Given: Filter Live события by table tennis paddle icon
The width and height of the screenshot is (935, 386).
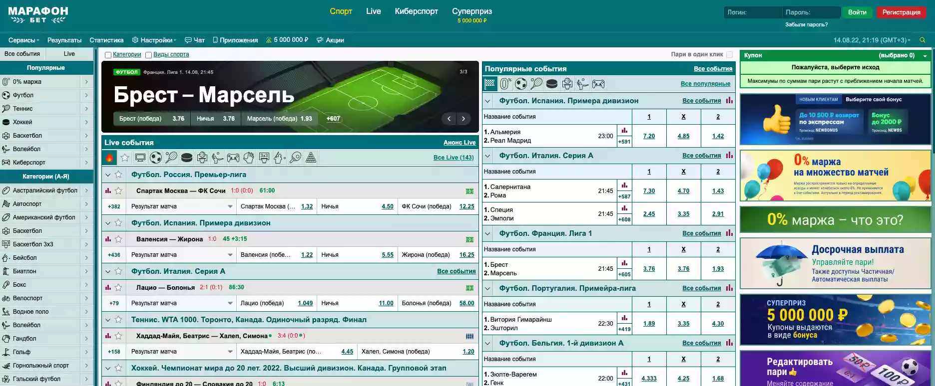Looking at the screenshot, I should tap(295, 158).
